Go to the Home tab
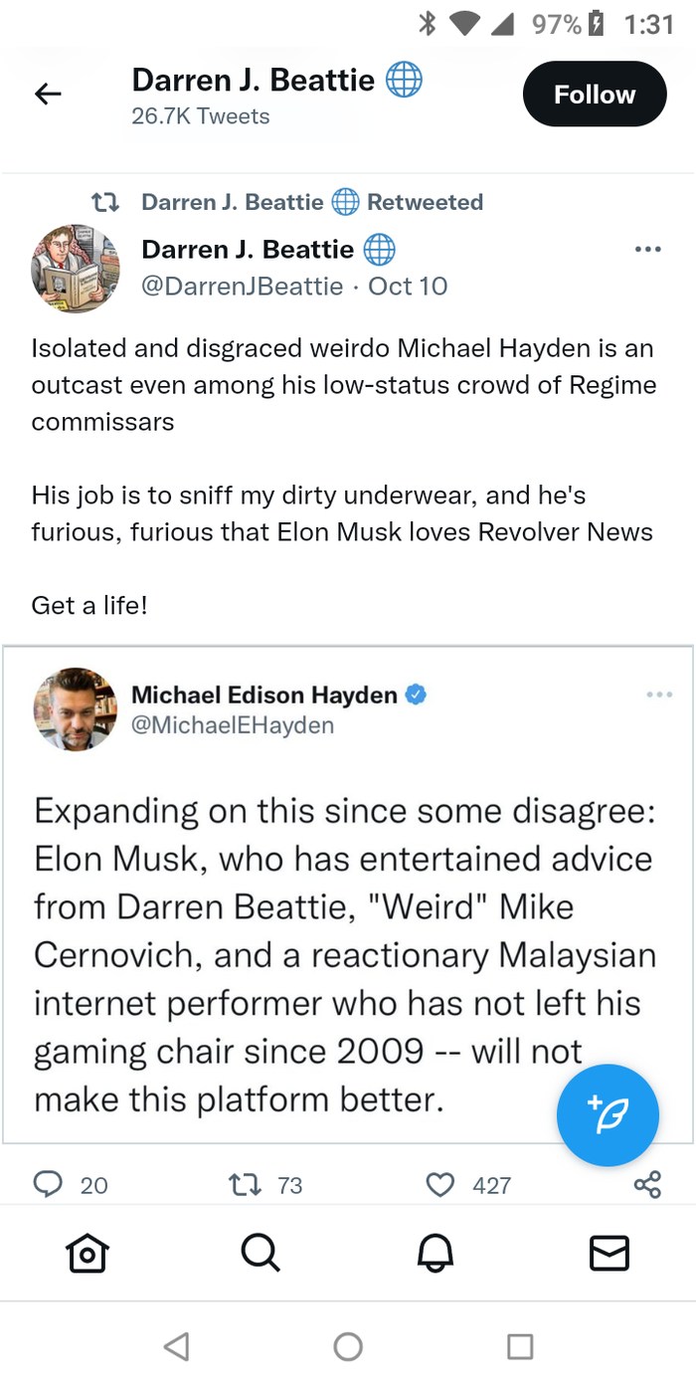 87,1254
